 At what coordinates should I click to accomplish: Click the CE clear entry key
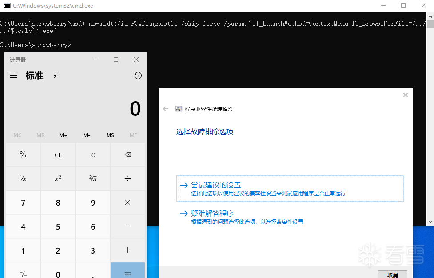(x=58, y=155)
